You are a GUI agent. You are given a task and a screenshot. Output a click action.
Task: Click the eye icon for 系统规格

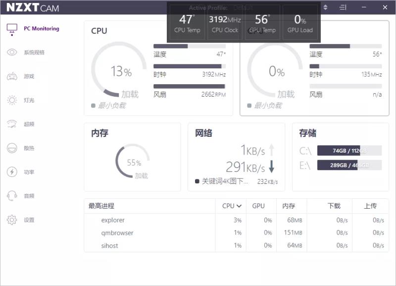(12, 53)
